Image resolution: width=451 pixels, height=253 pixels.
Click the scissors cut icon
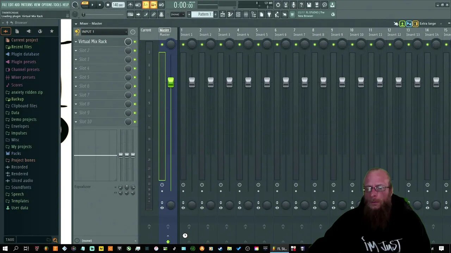coord(286,5)
